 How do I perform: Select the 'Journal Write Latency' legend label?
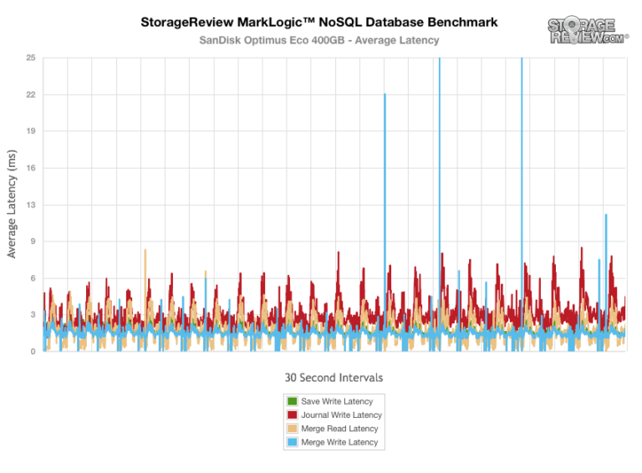341,415
